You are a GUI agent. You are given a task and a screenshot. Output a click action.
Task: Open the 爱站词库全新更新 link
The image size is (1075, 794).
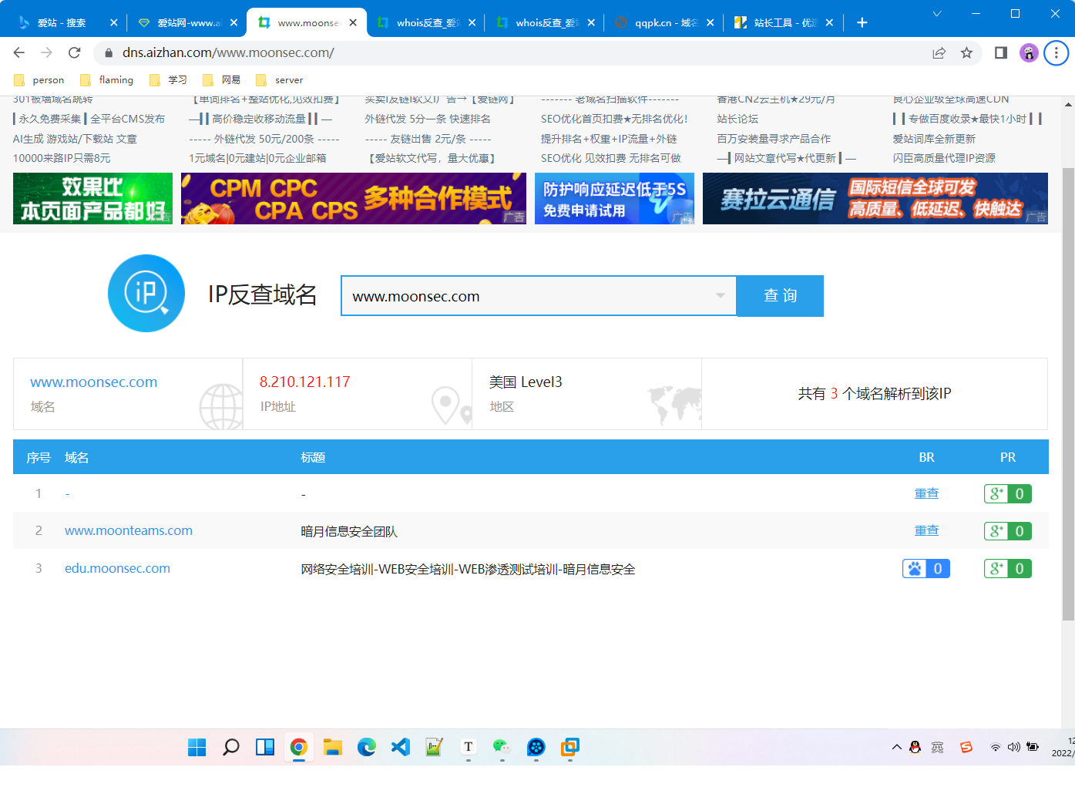(934, 139)
